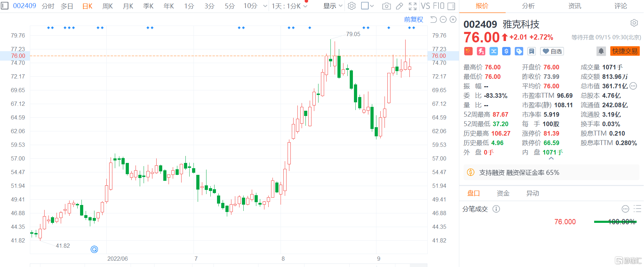Screen dimensions: 644x267
Task: Choose the 5分 minute chart
Action: (x=230, y=6)
